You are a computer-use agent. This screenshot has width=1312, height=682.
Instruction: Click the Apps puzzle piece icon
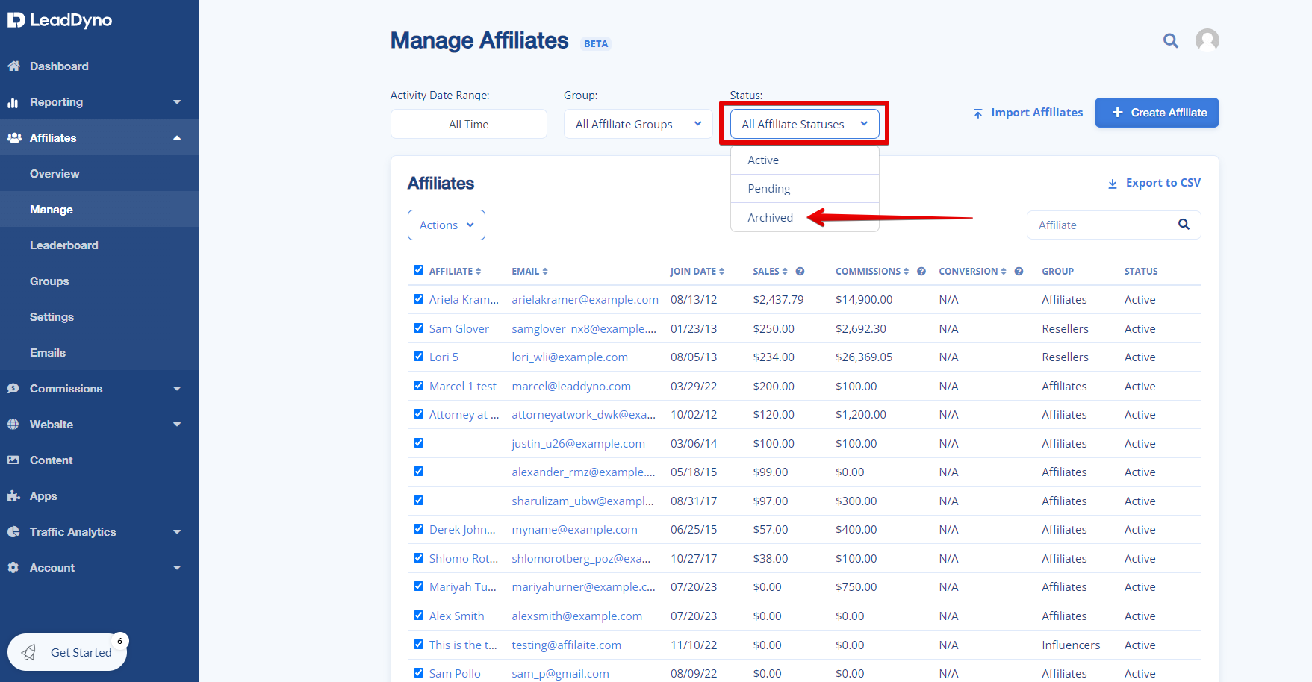coord(13,496)
